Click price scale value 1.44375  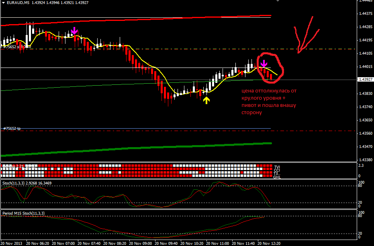coord(366,14)
